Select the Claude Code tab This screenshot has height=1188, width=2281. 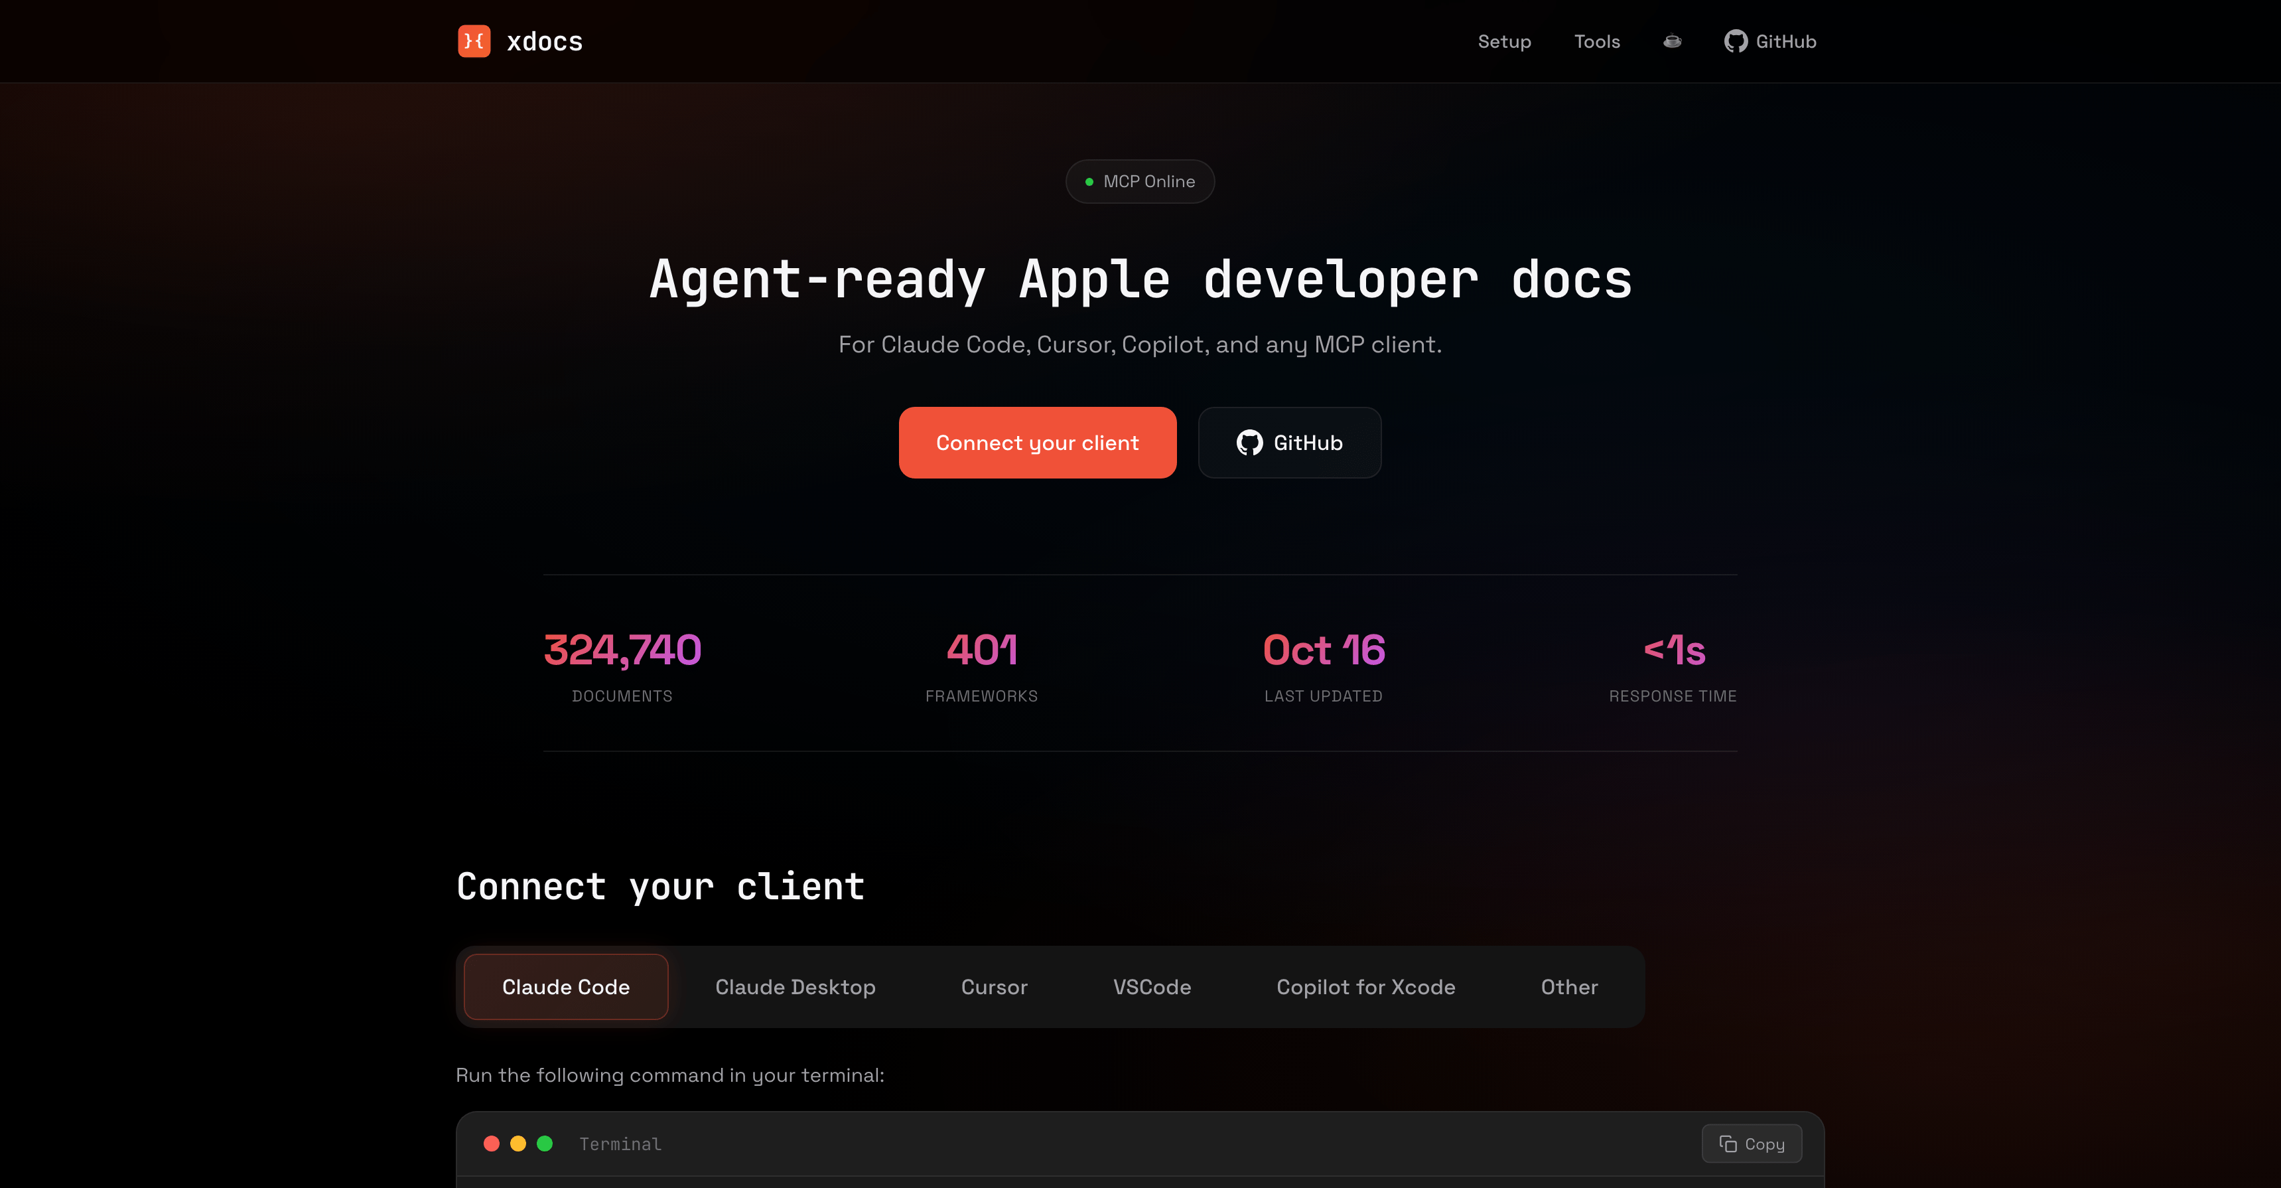(x=566, y=987)
